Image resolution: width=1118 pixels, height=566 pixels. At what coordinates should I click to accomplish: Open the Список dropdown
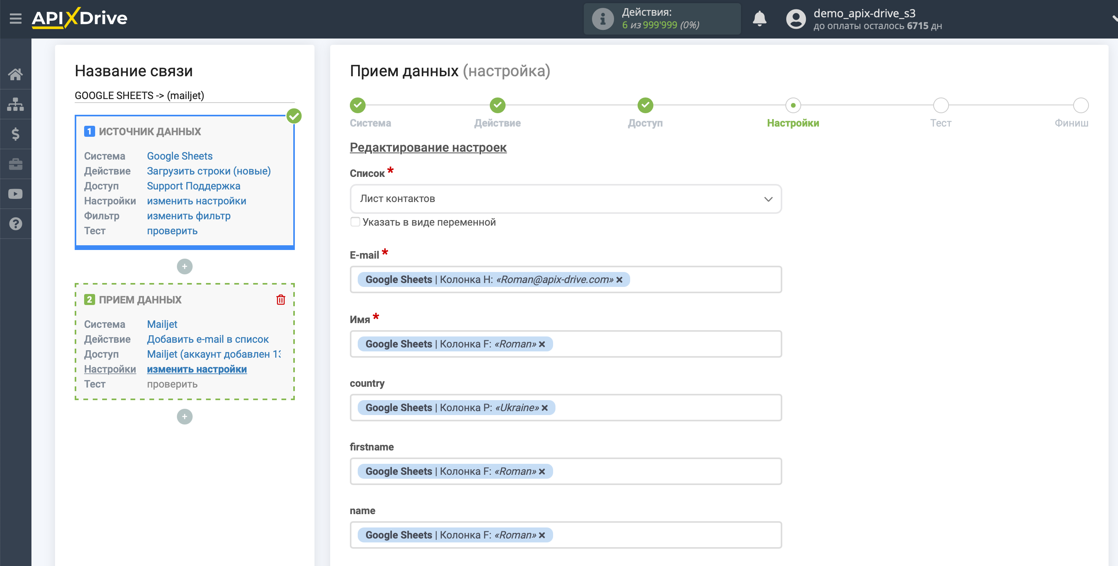coord(566,199)
